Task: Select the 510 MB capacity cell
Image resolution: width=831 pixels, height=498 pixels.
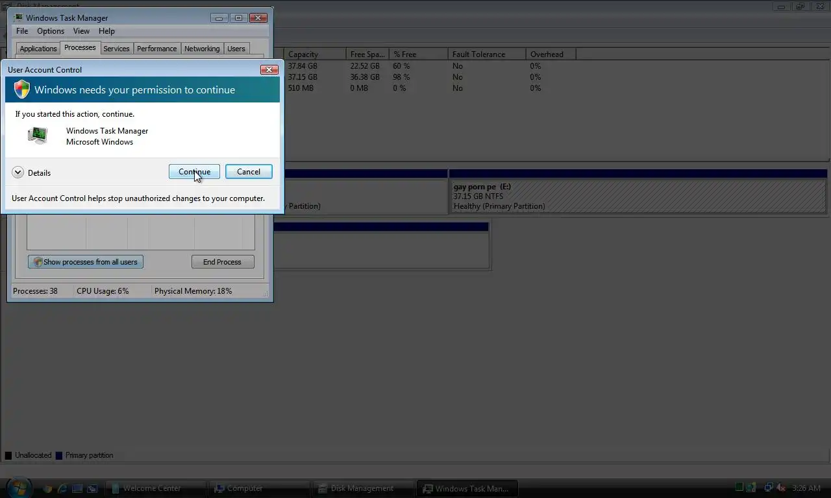Action: [301, 88]
